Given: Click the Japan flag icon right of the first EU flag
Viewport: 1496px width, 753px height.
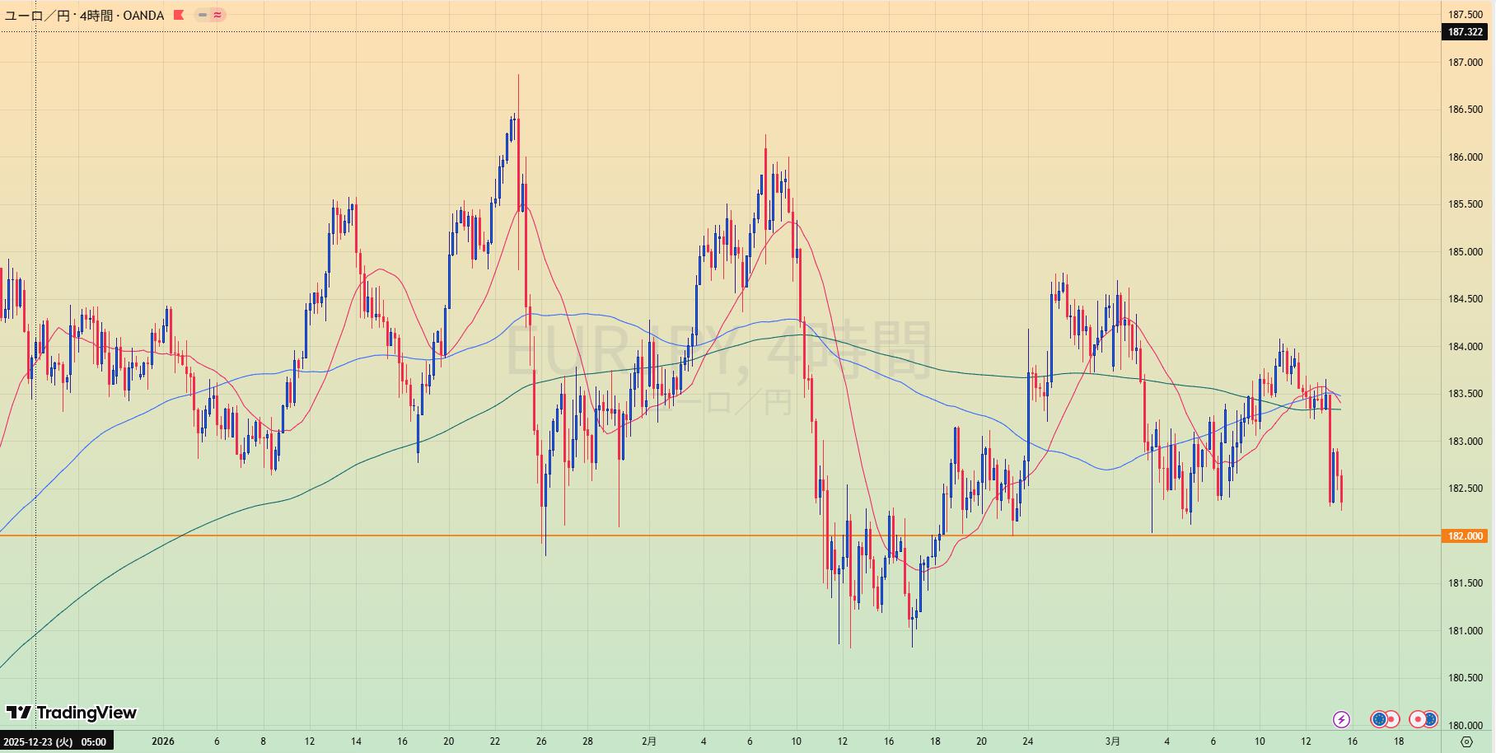Looking at the screenshot, I should point(1391,719).
